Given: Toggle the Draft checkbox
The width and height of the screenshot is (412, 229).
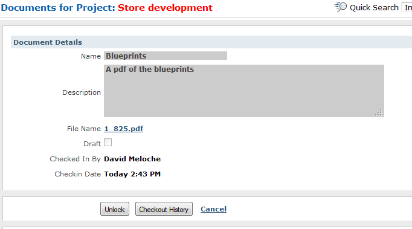Looking at the screenshot, I should (108, 143).
